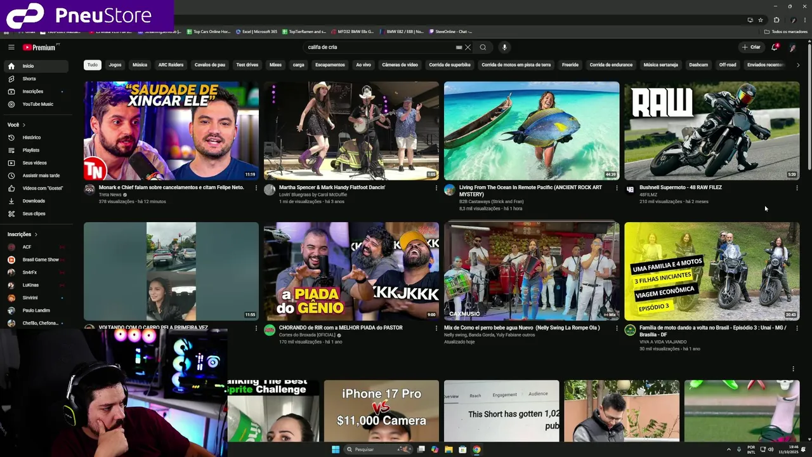Open Cortes do Bruxada channel link
Viewport: 812px width, 457px height.
click(308, 335)
